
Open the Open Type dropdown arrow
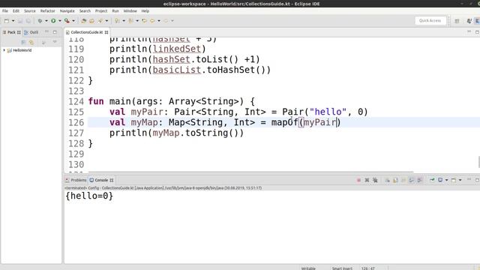[x=106, y=21]
